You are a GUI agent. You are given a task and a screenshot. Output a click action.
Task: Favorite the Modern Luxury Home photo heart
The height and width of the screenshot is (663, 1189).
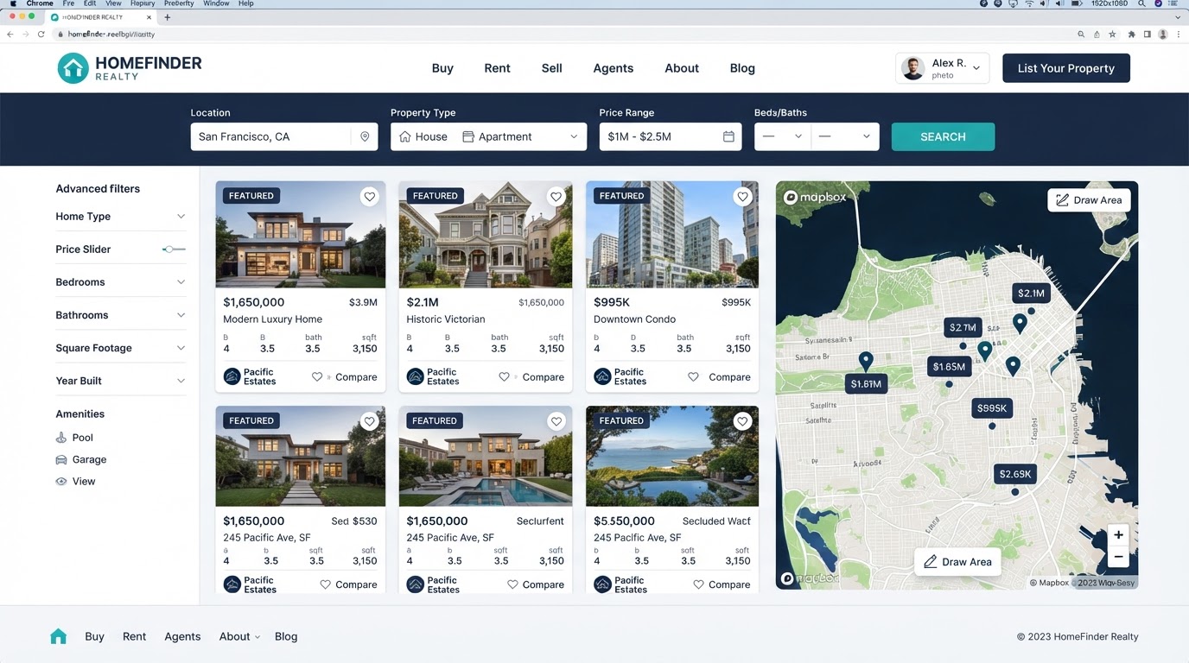point(370,197)
